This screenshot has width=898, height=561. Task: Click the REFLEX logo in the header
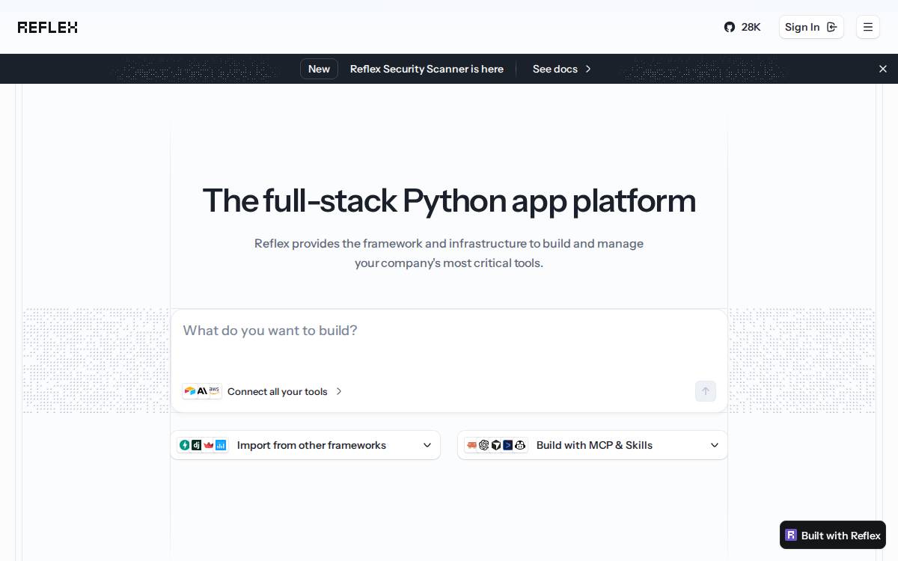click(48, 27)
